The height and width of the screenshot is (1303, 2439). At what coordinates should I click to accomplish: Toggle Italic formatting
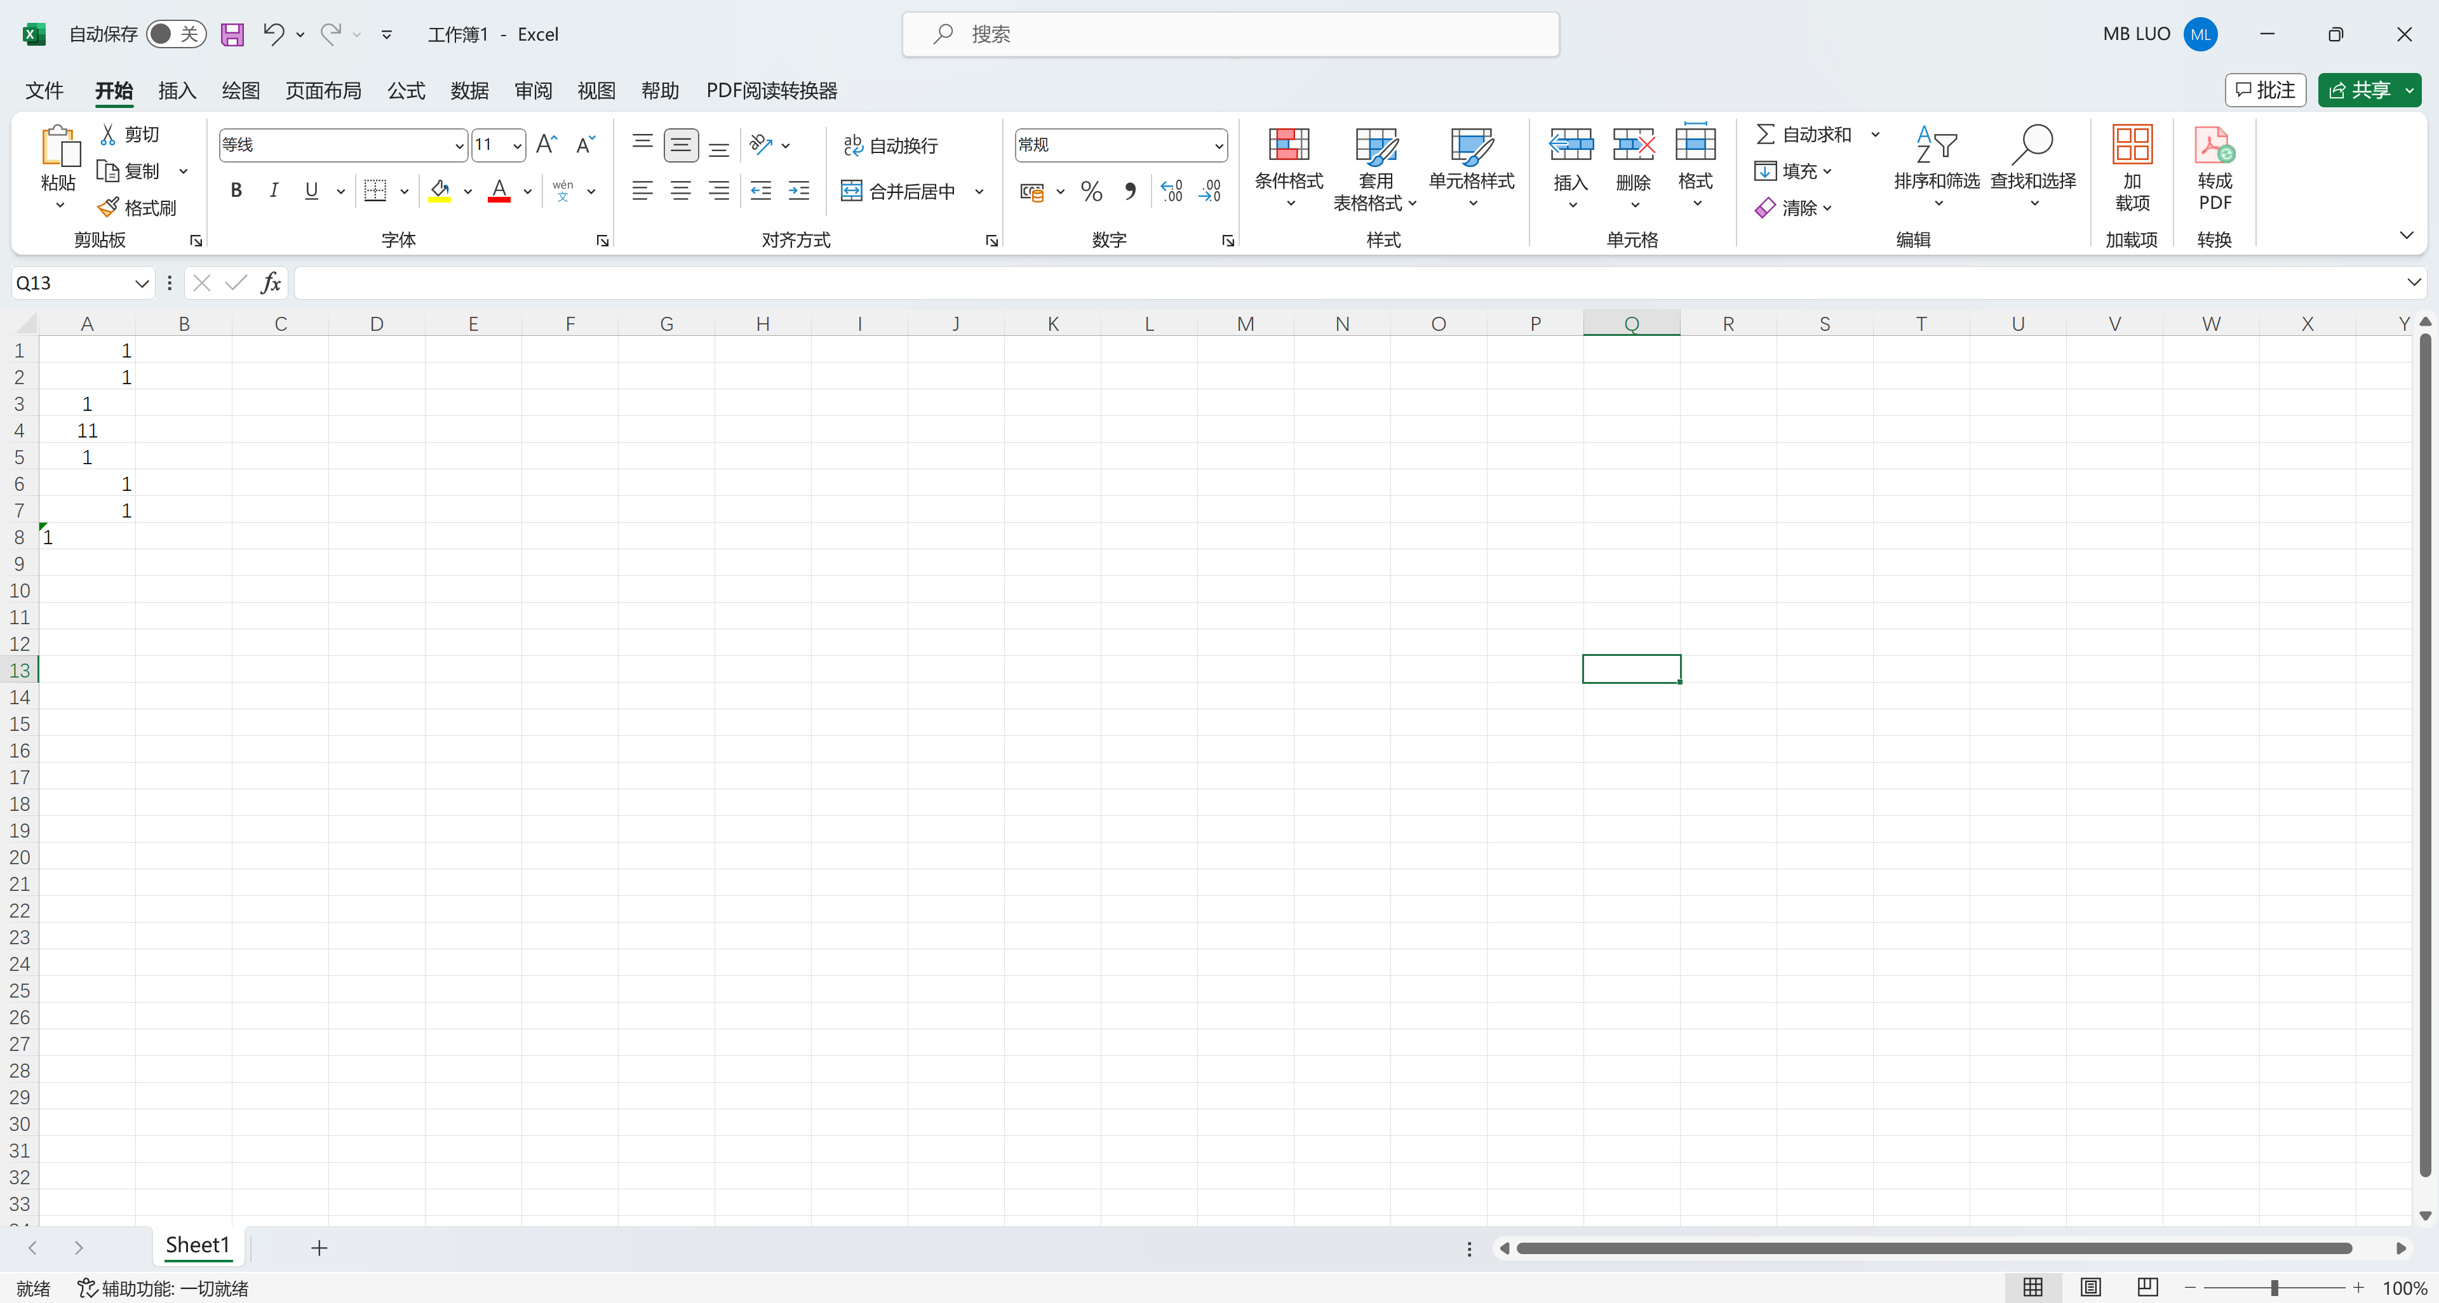274,191
